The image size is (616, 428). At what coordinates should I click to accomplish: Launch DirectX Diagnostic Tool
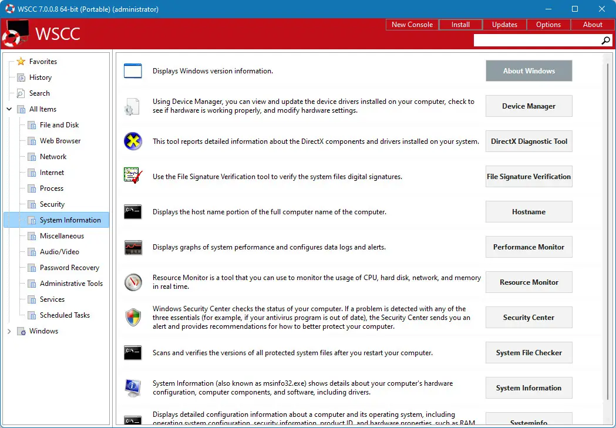coord(529,141)
